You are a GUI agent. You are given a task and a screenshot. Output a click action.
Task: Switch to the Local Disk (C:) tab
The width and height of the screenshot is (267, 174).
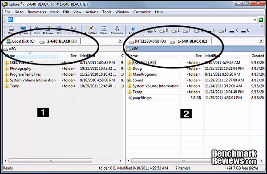(x=21, y=41)
